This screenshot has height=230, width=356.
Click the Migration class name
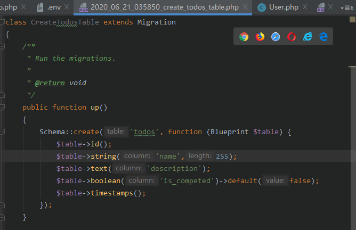[157, 22]
